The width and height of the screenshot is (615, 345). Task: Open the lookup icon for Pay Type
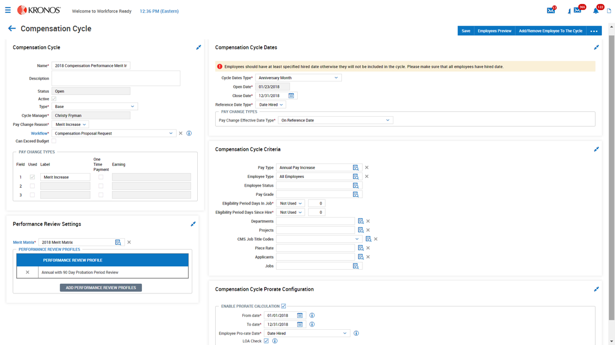(x=356, y=167)
